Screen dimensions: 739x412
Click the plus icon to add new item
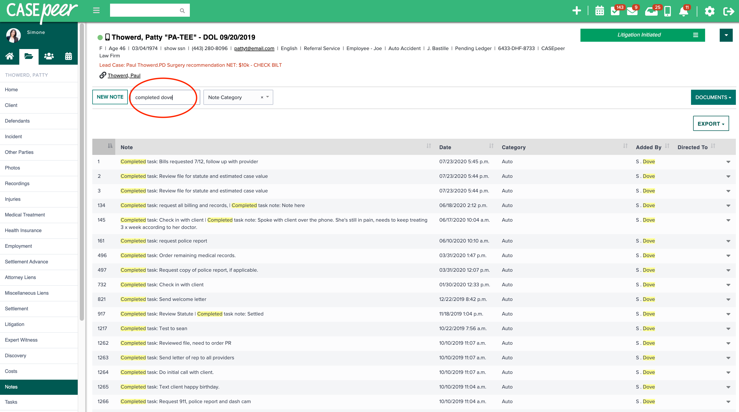(x=577, y=11)
